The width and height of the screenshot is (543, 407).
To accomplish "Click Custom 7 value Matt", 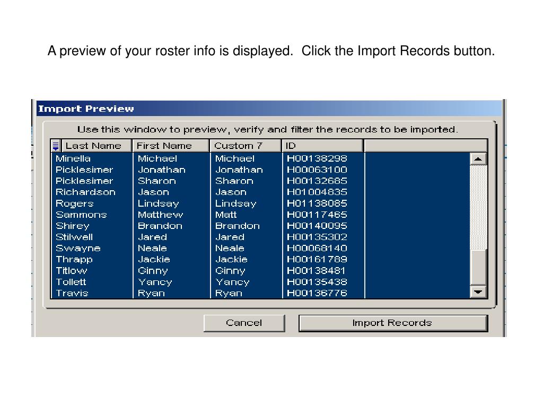I will [226, 215].
